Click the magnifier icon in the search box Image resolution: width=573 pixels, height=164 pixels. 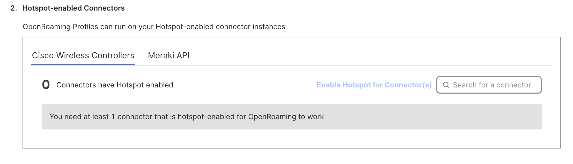coord(446,85)
